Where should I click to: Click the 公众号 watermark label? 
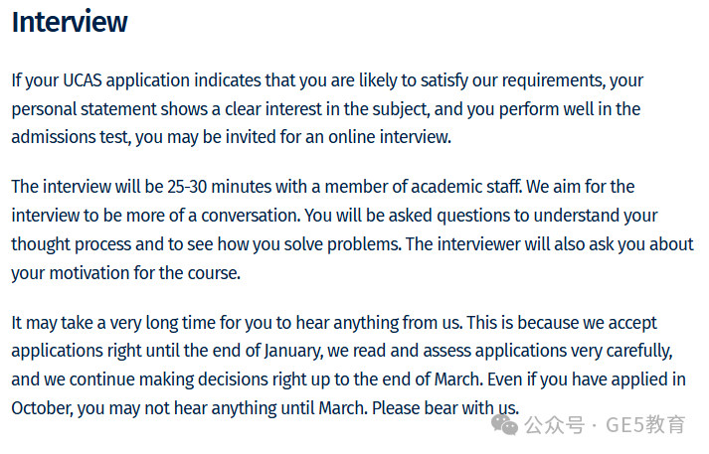(555, 425)
